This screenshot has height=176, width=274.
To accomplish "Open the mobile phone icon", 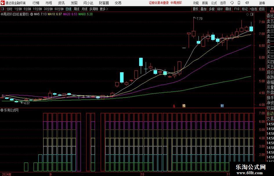I will tap(239, 3).
